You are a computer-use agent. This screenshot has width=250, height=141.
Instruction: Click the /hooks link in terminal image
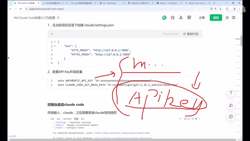click(59, 128)
